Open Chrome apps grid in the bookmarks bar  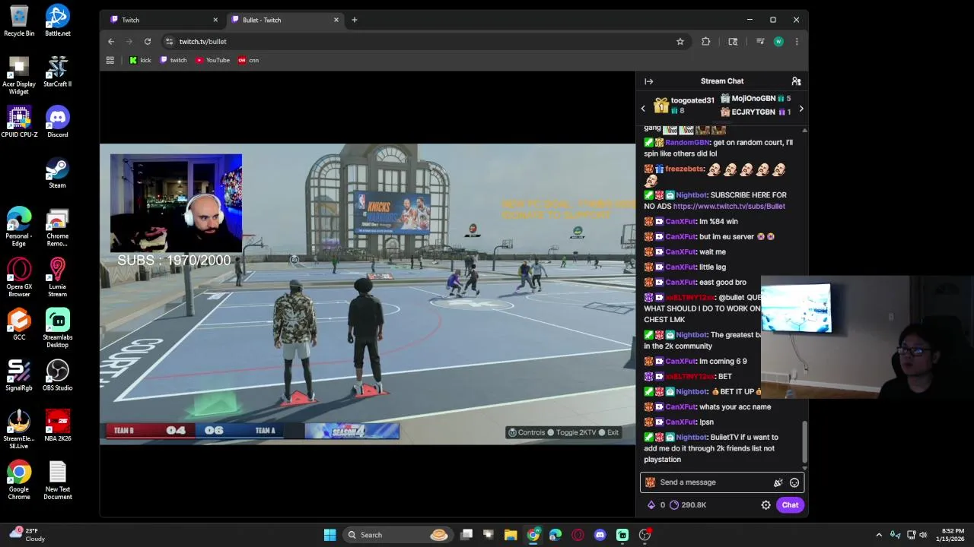(110, 60)
